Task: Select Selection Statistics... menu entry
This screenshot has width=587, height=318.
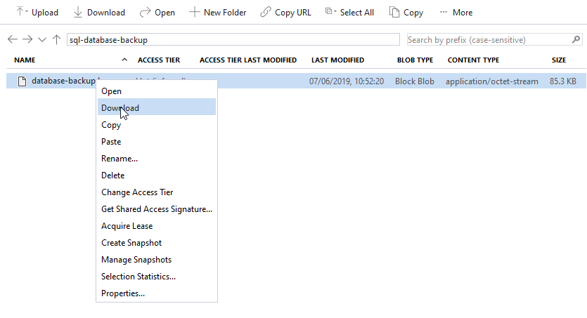Action: pos(157,276)
